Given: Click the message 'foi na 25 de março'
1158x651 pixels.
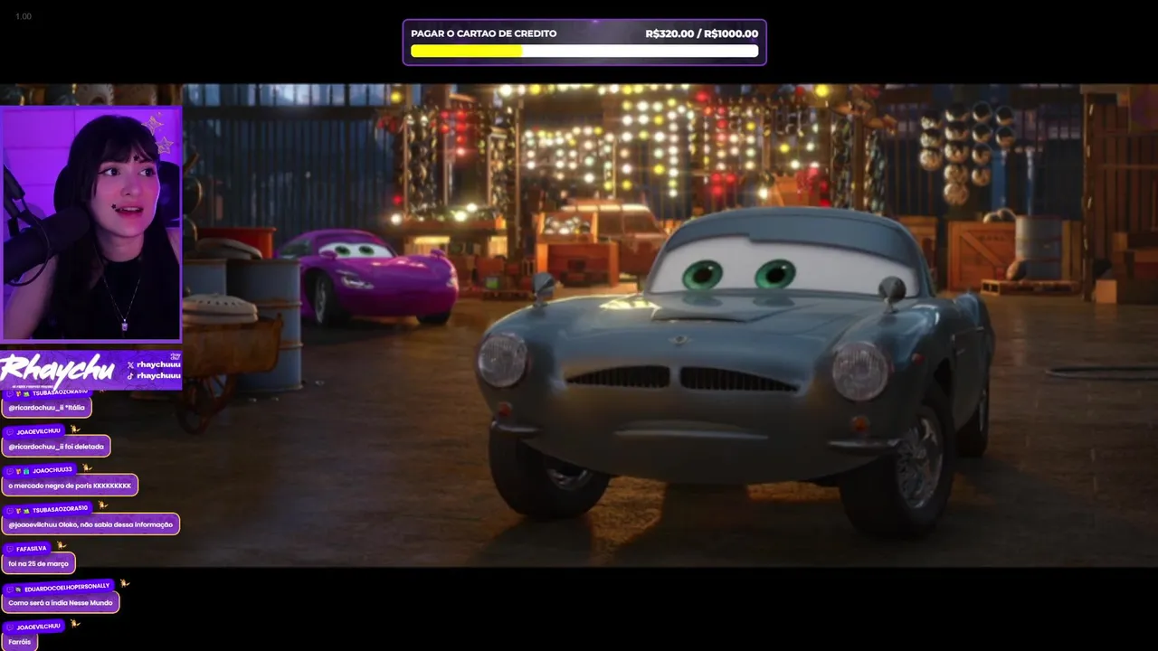Looking at the screenshot, I should click(x=38, y=563).
